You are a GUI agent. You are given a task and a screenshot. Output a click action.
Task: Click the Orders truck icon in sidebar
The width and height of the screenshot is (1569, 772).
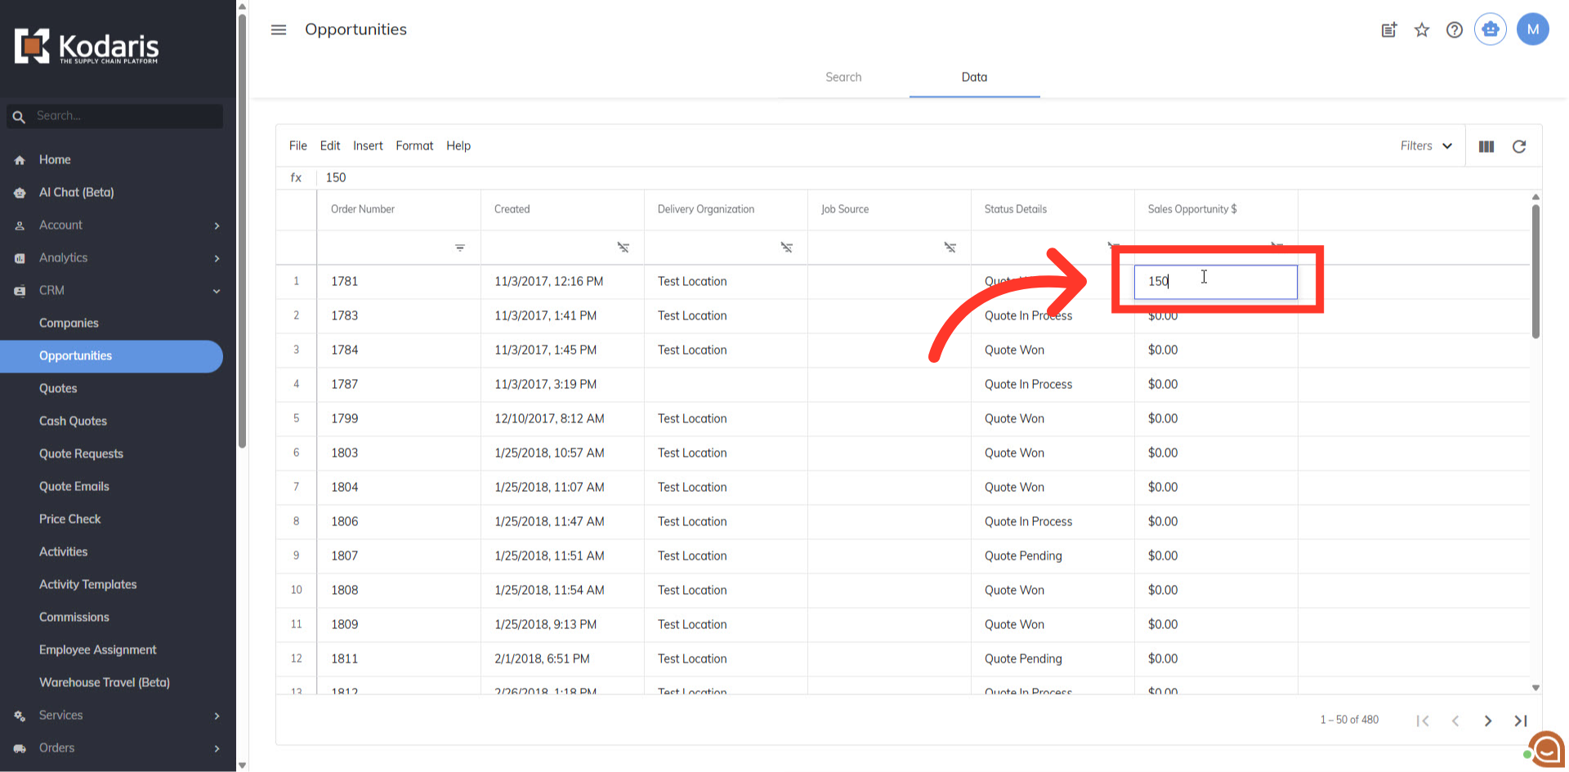tap(20, 748)
